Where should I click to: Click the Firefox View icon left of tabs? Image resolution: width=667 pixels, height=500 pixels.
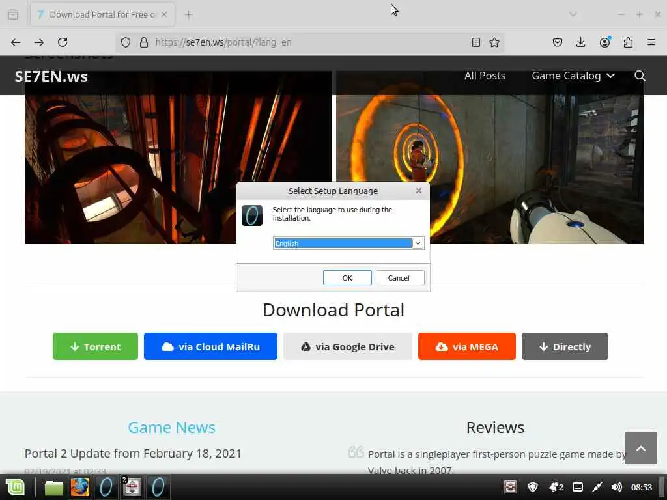pyautogui.click(x=13, y=14)
